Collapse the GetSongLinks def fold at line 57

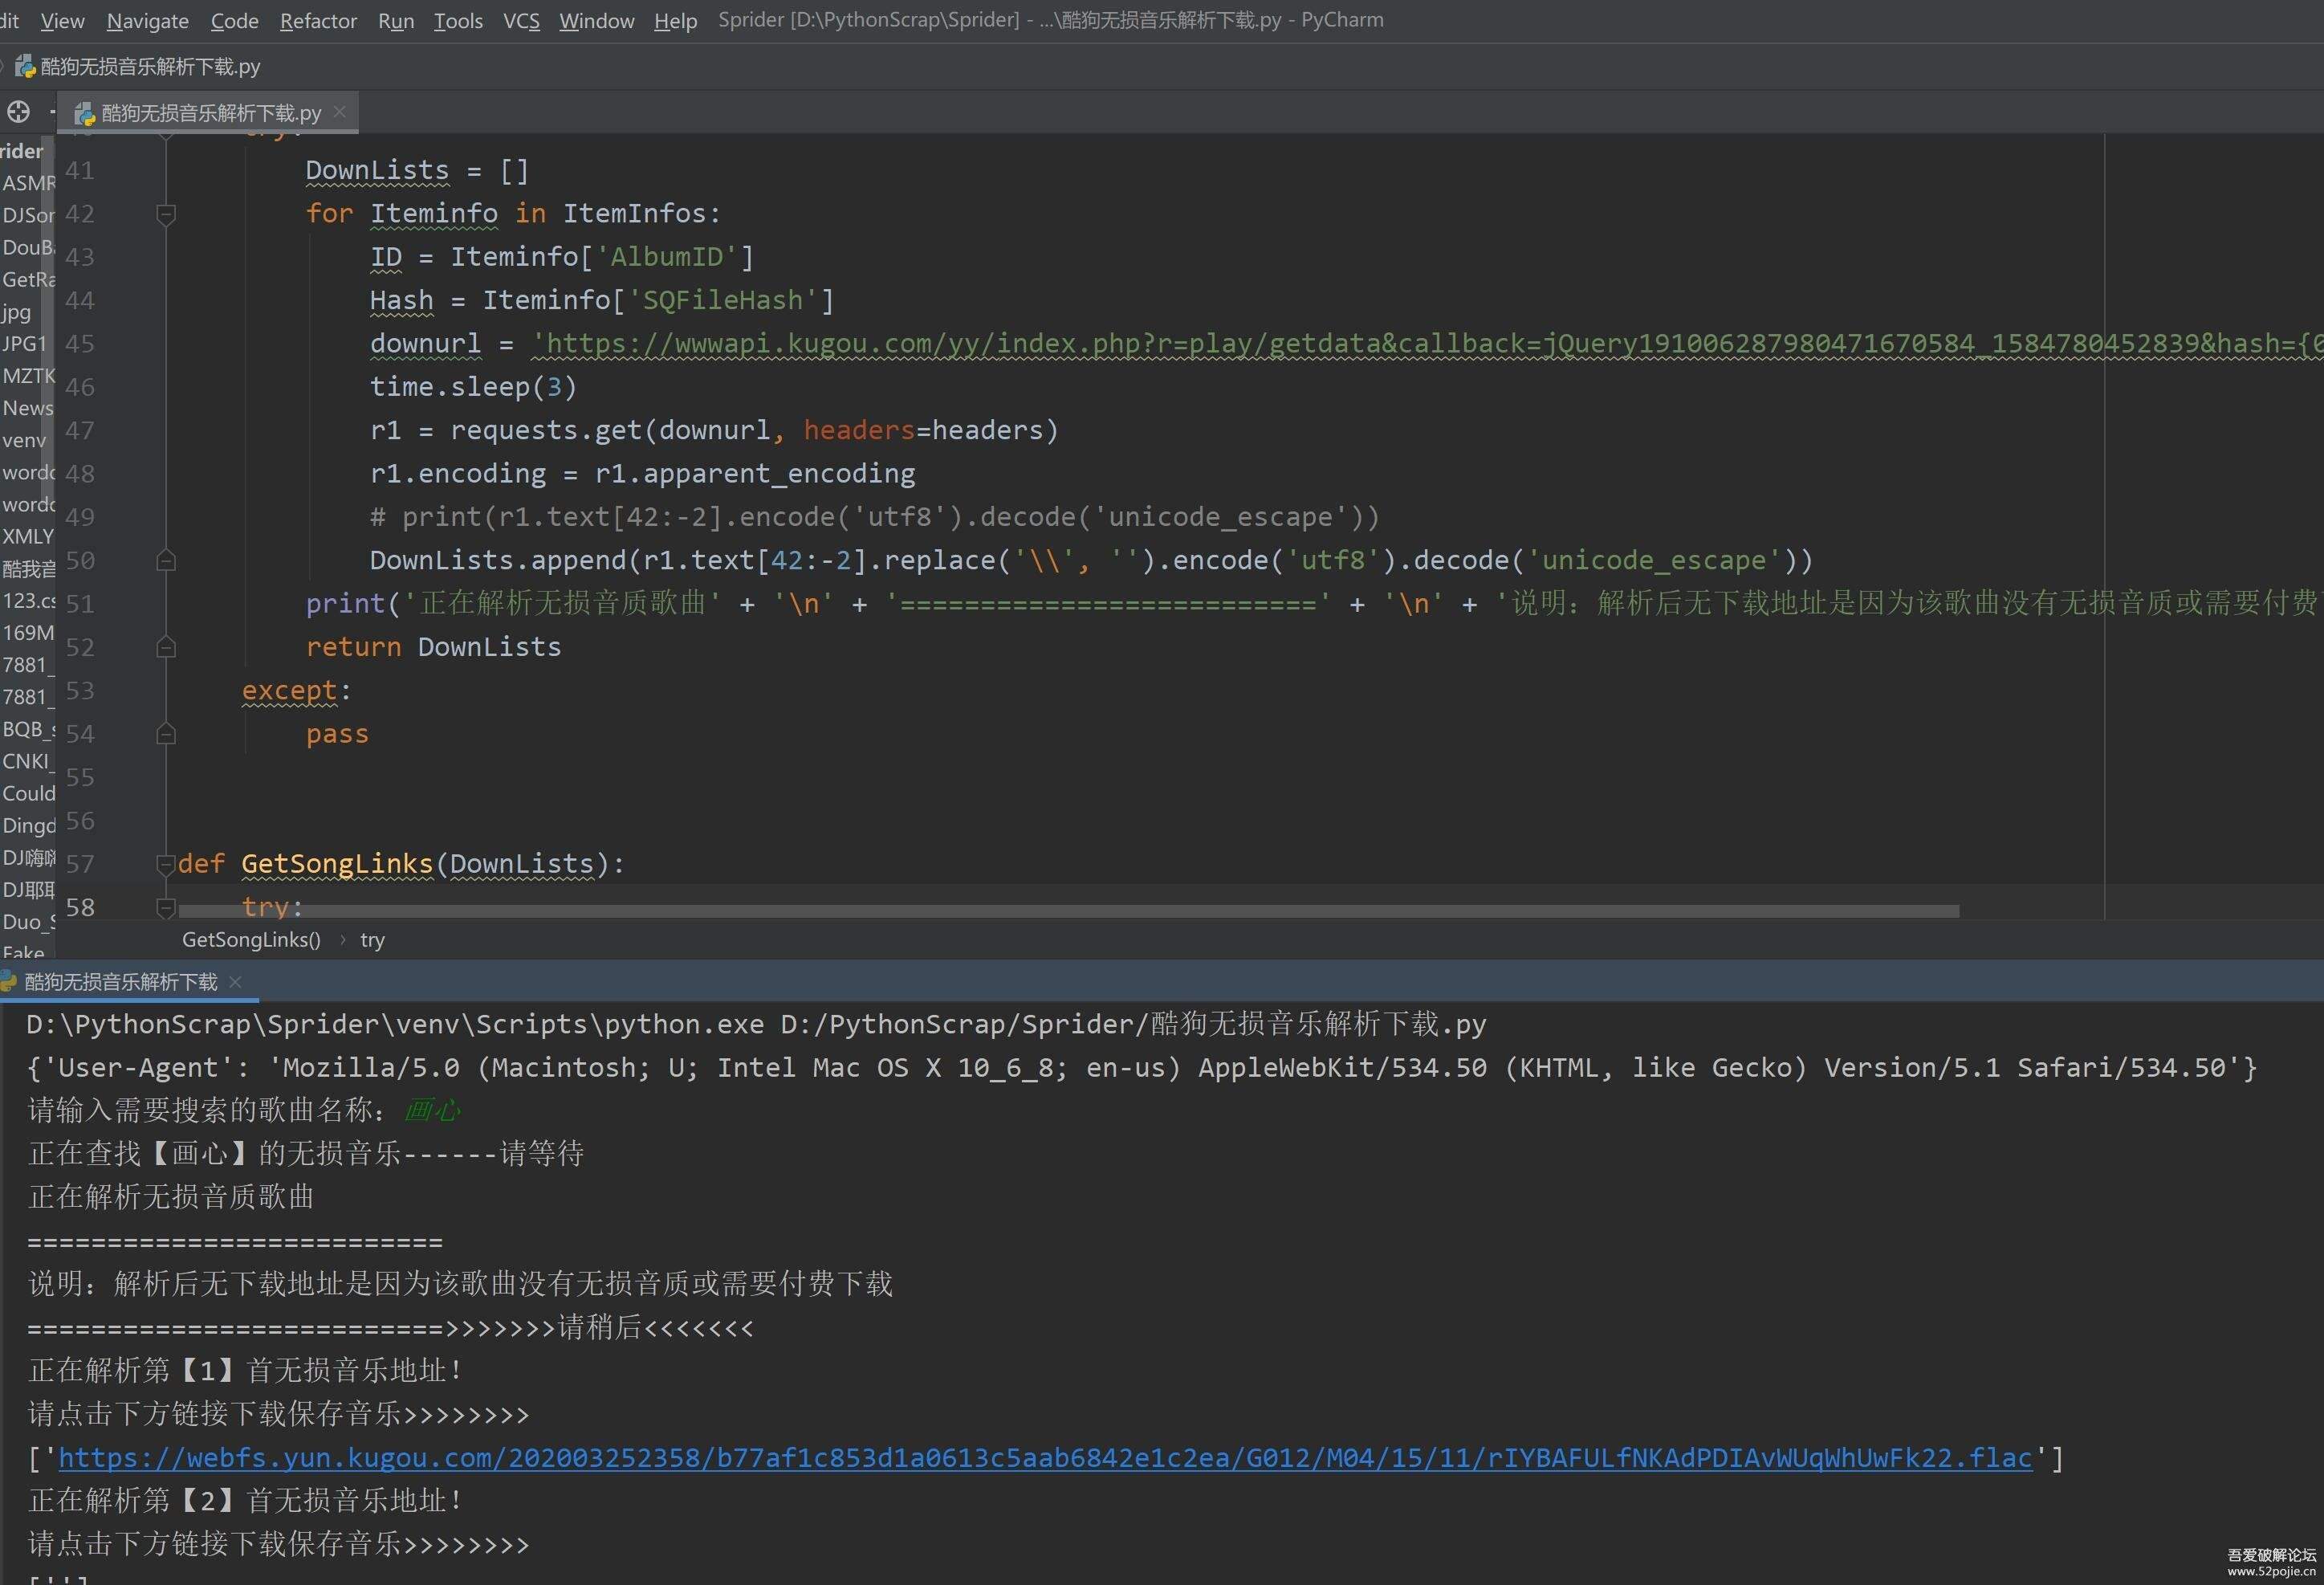[166, 864]
